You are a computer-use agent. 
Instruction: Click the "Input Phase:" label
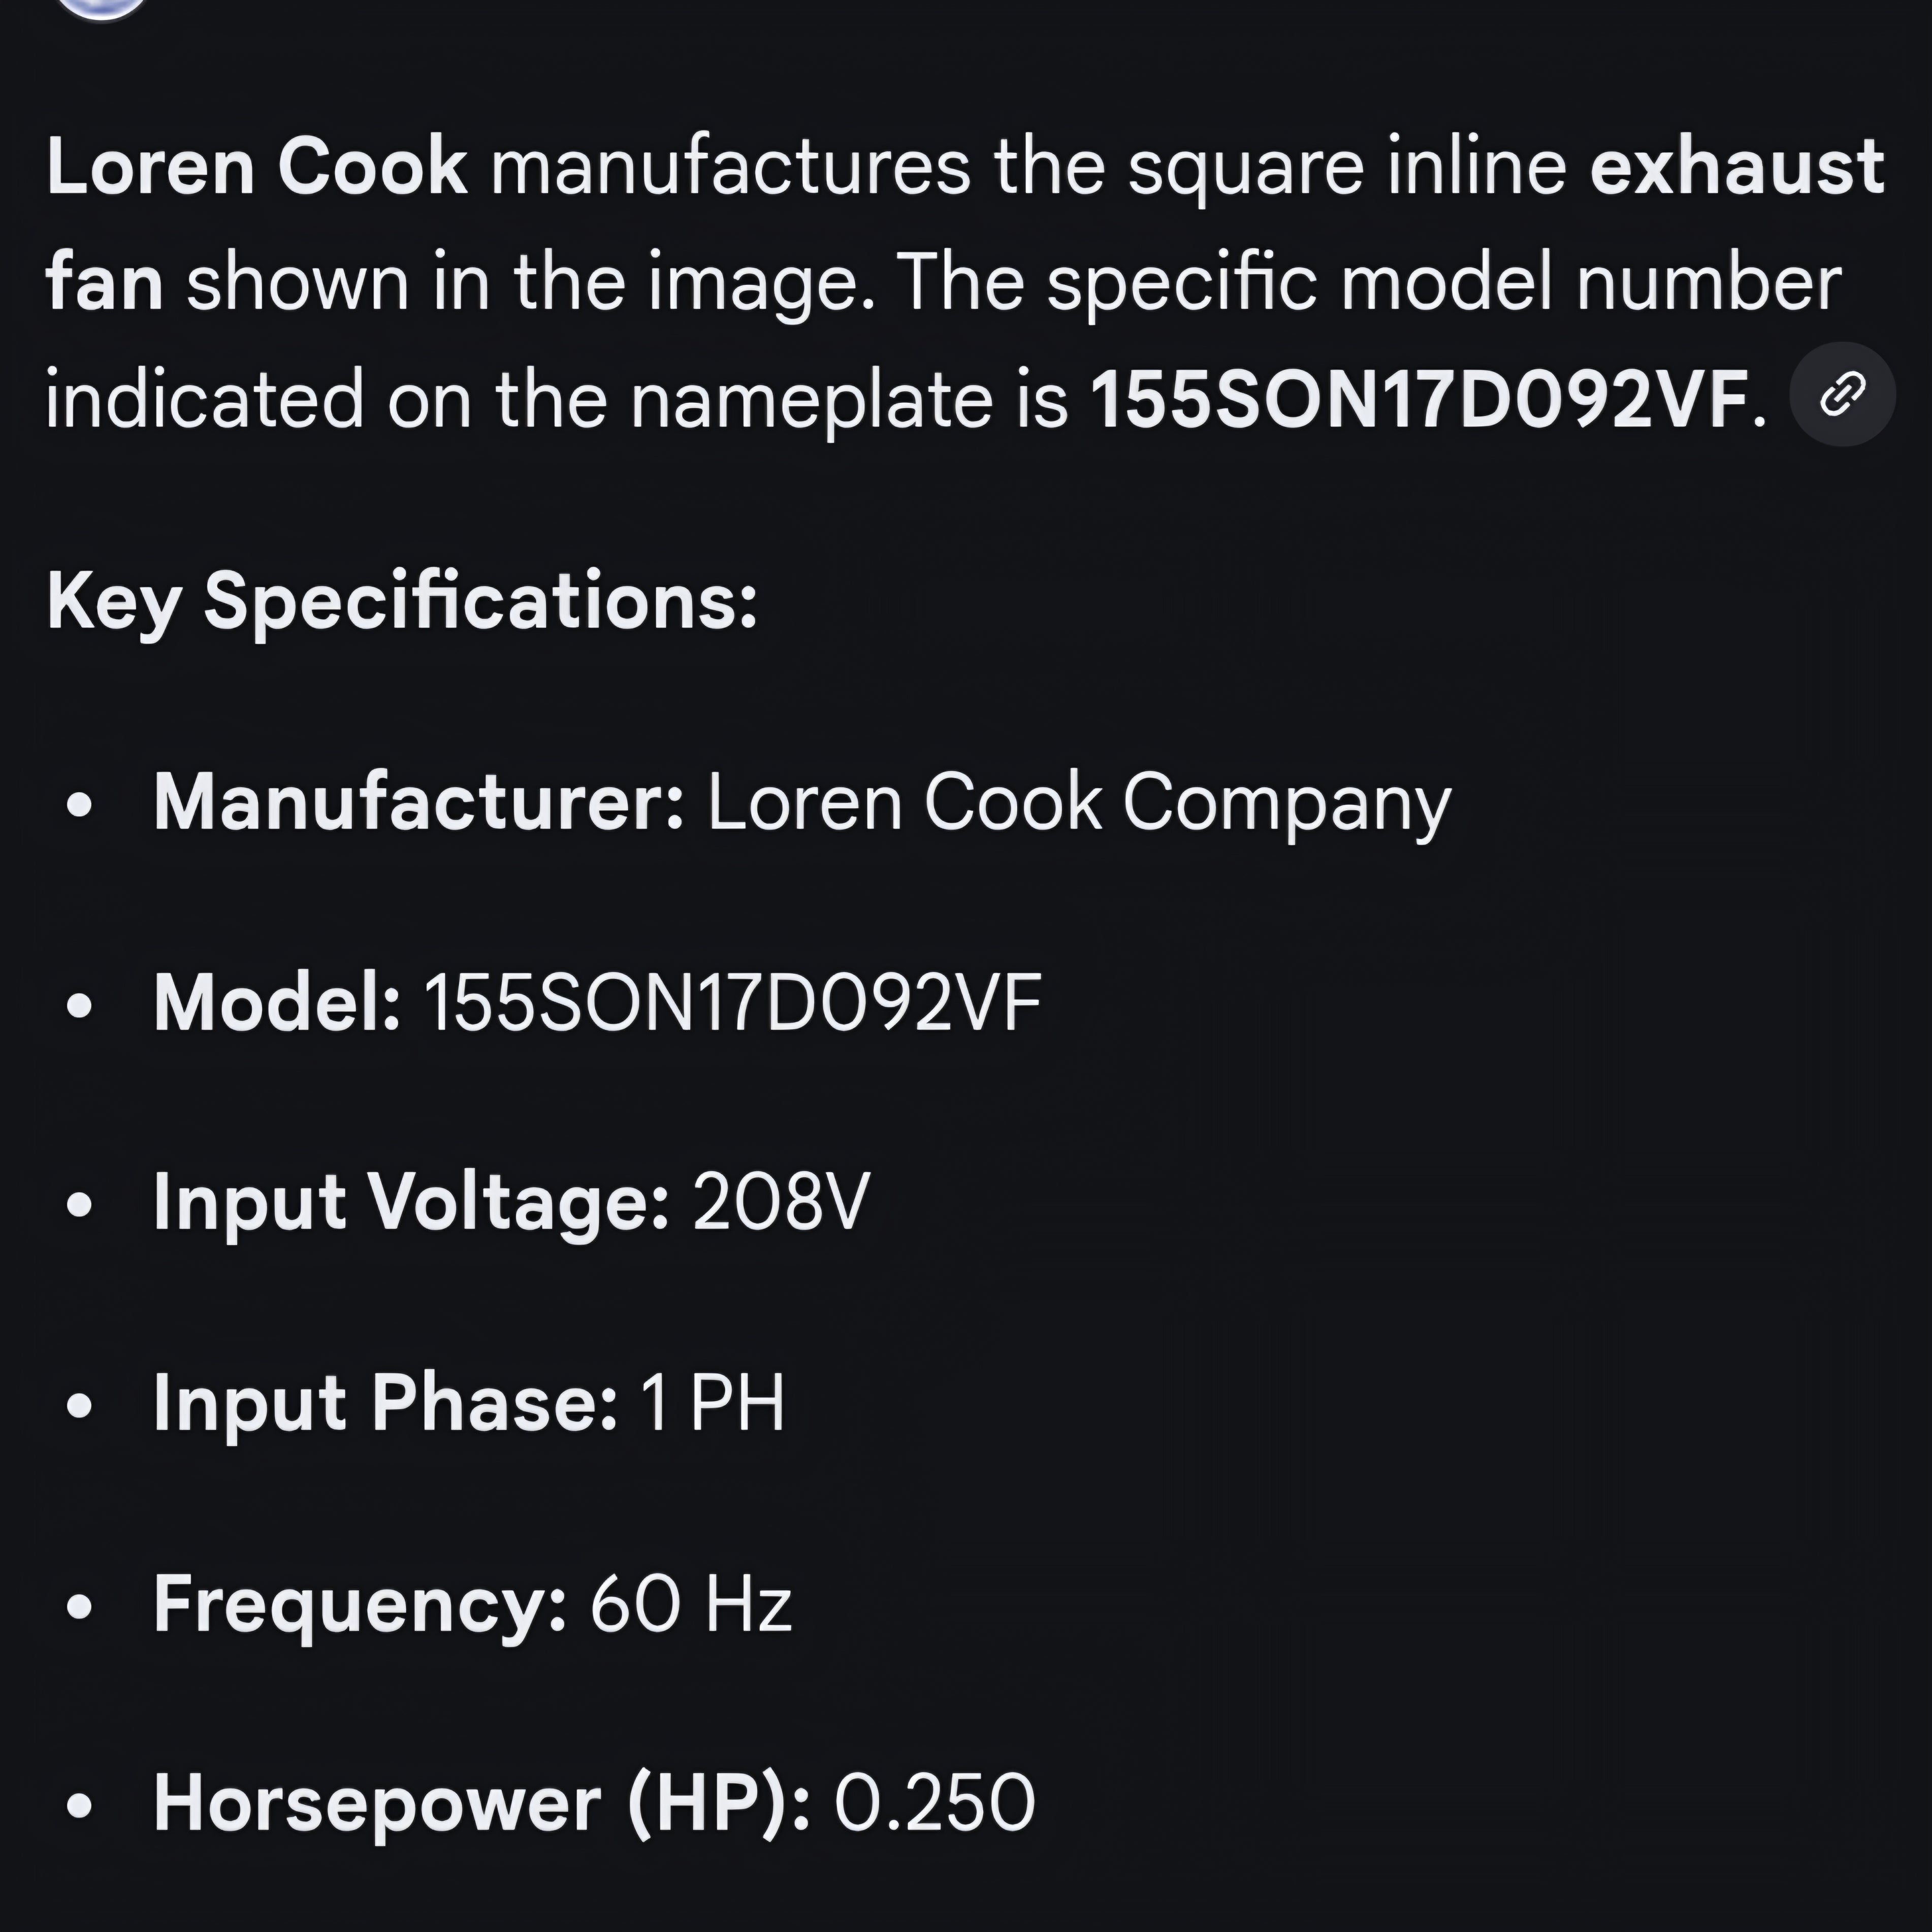click(385, 1404)
